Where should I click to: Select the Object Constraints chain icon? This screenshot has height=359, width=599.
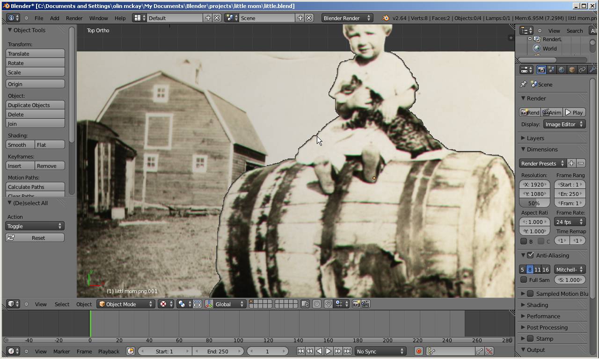tap(582, 70)
